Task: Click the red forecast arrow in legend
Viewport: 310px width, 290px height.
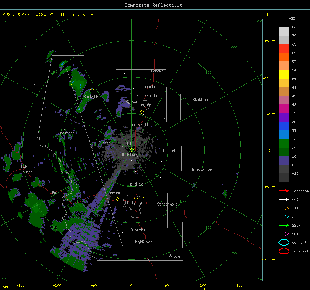Action: tap(284, 191)
